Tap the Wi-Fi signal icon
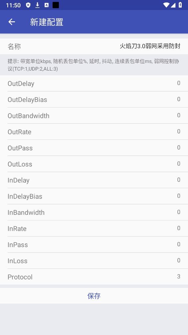This screenshot has height=335, width=188. tap(166, 5)
